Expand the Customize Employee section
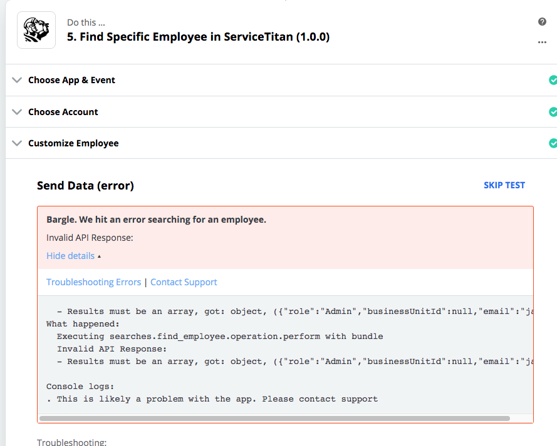Image resolution: width=557 pixels, height=446 pixels. [17, 143]
